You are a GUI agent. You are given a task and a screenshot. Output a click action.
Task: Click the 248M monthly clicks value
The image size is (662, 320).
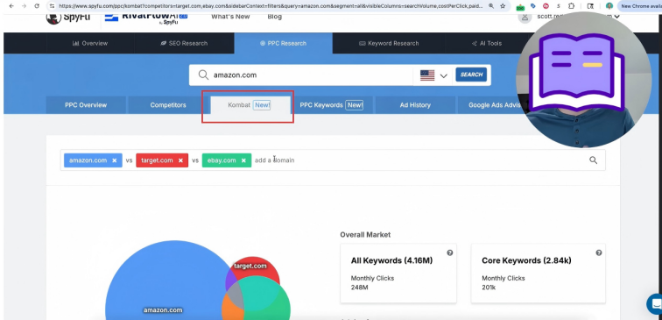(359, 288)
